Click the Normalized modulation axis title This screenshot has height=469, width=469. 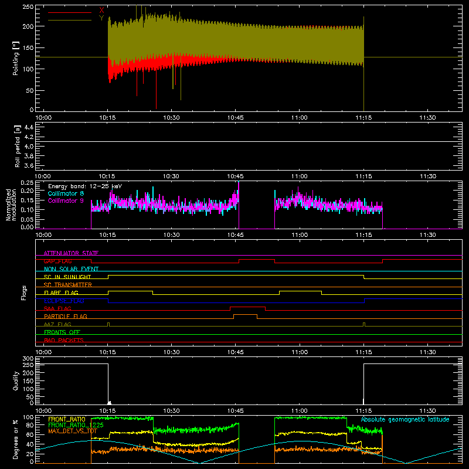click(11, 205)
